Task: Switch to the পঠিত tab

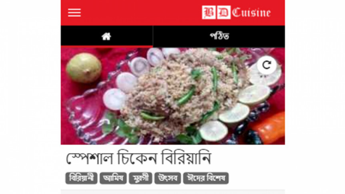Action: (219, 36)
